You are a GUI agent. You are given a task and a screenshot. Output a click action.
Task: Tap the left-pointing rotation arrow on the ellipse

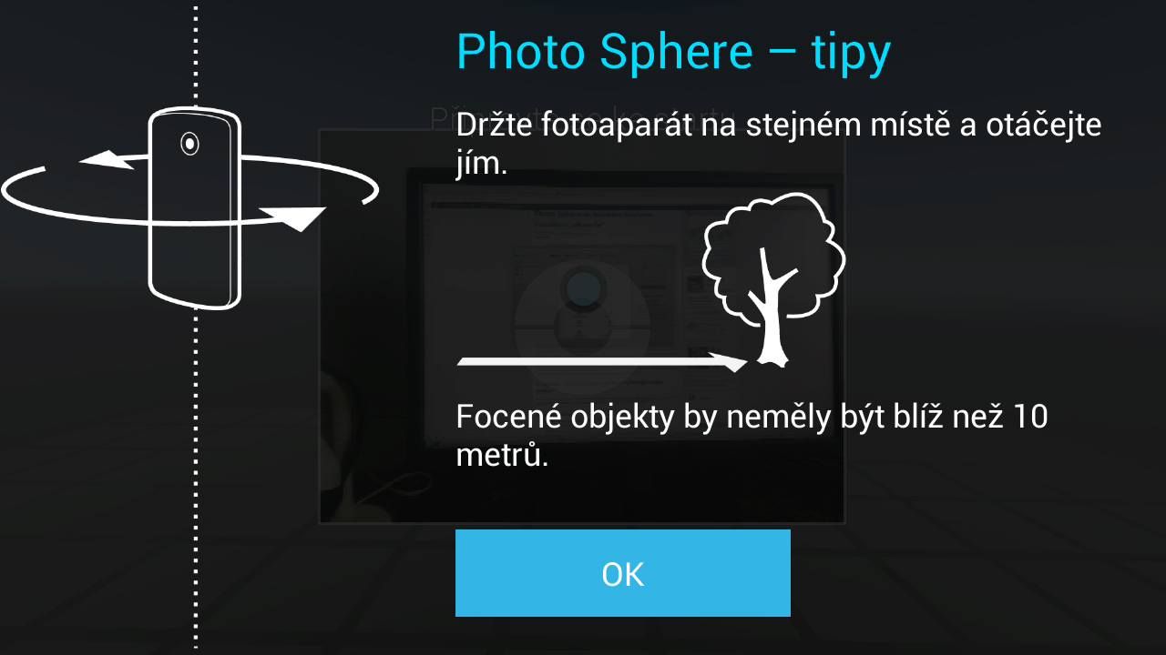tap(107, 159)
